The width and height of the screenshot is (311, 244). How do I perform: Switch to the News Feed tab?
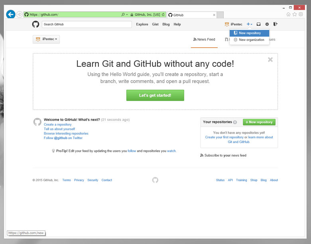point(204,39)
